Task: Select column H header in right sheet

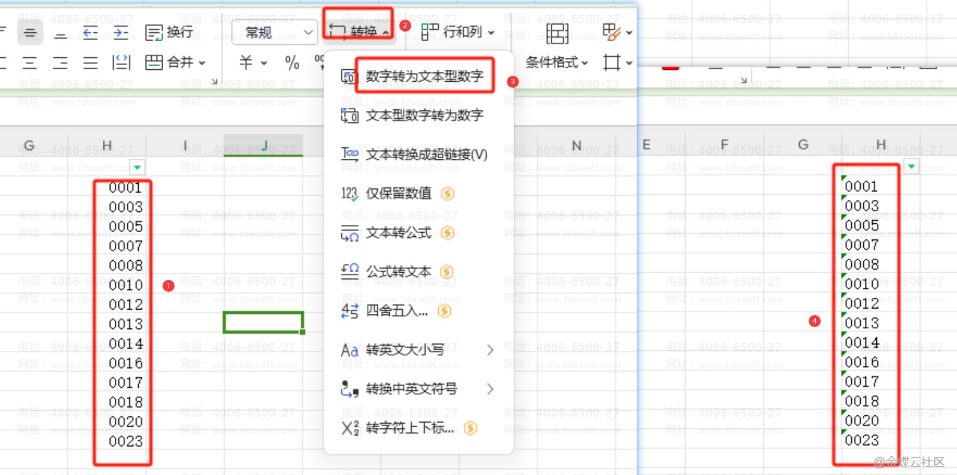Action: [x=880, y=145]
